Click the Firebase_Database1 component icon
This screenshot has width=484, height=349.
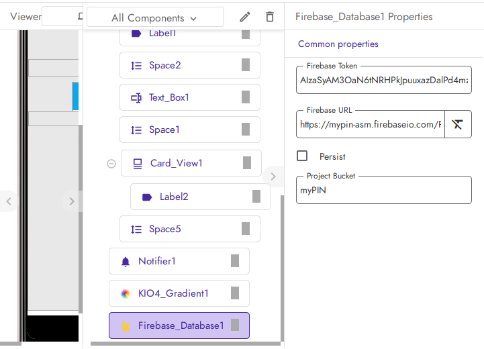point(126,326)
